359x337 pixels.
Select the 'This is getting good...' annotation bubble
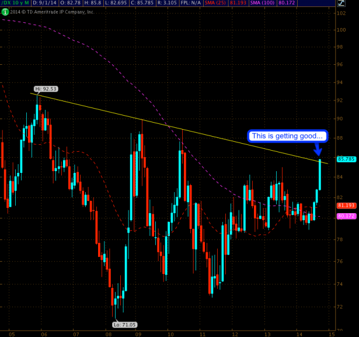click(x=286, y=136)
